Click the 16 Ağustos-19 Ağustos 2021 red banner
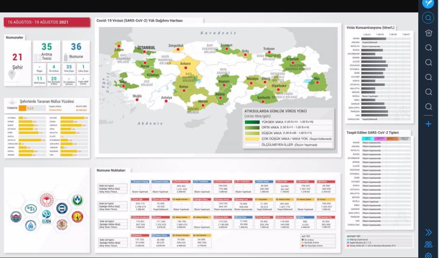The width and height of the screenshot is (439, 258). 47,22
